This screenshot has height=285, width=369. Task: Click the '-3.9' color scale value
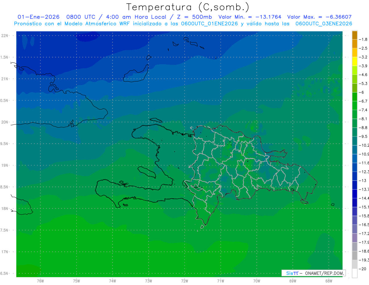tap(363, 66)
